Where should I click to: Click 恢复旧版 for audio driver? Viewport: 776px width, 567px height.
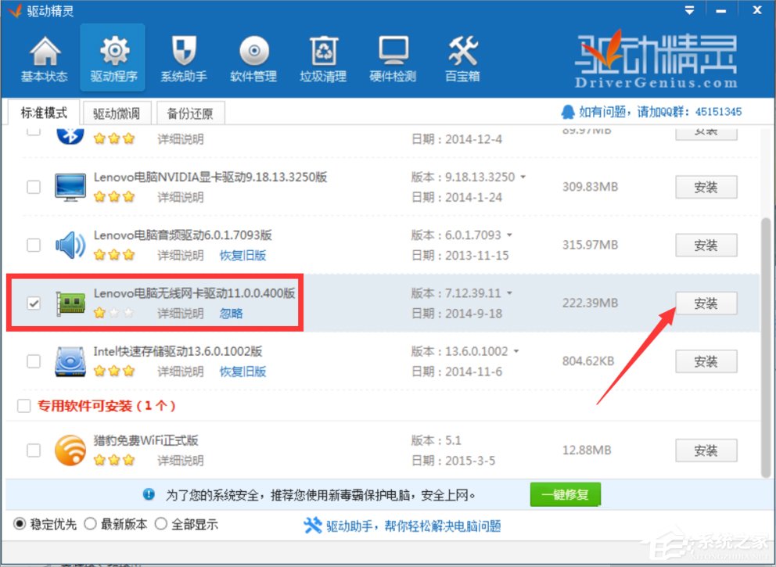(x=242, y=254)
